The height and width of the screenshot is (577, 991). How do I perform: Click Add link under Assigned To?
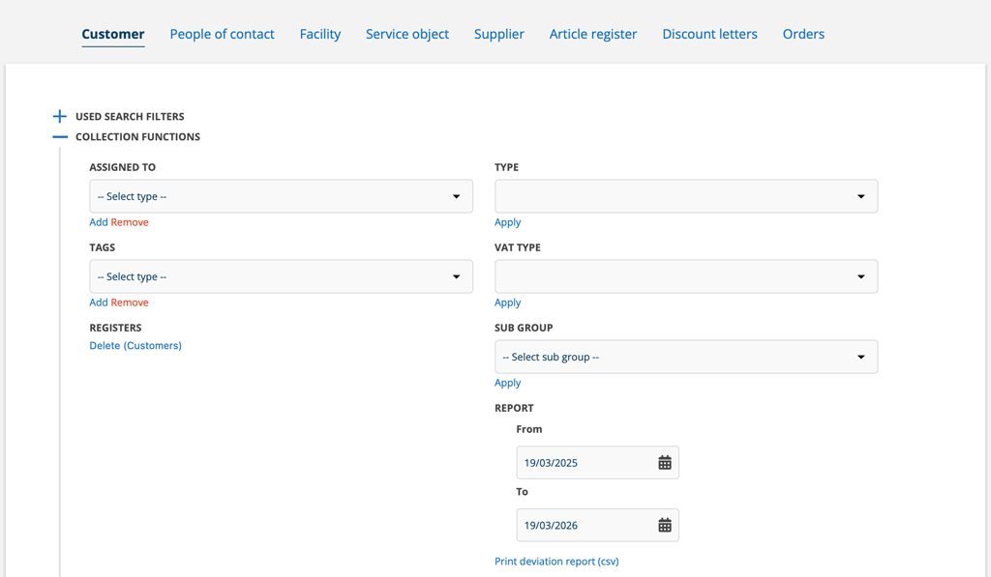pyautogui.click(x=99, y=222)
